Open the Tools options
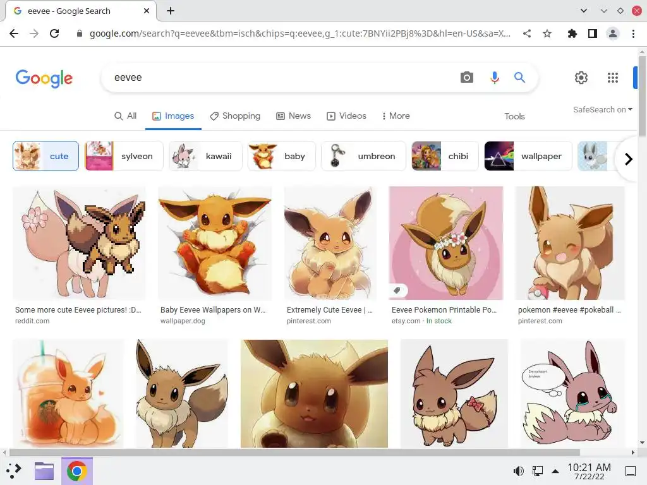 514,116
